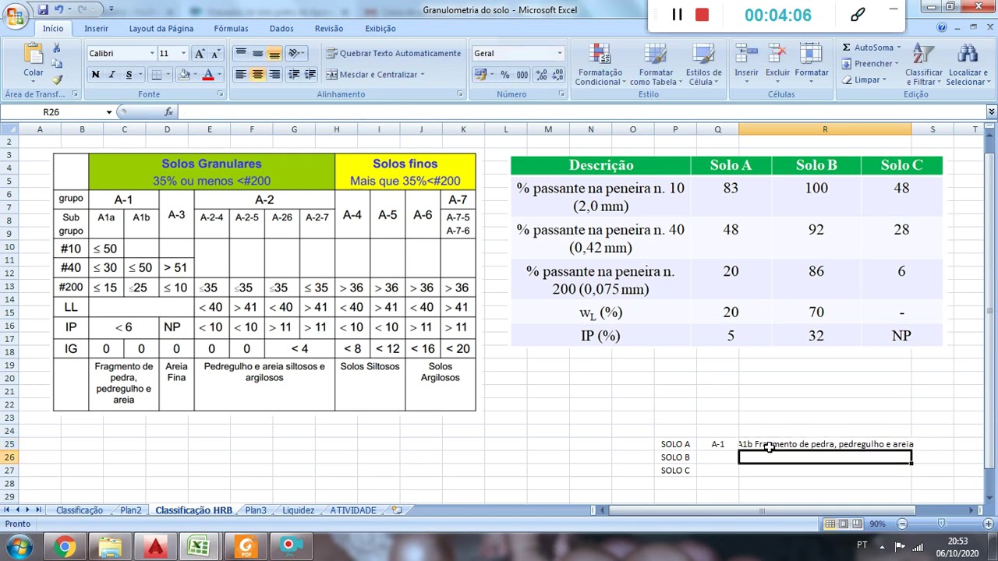Toggle italic formatting (I)
The height and width of the screenshot is (561, 998).
click(111, 74)
